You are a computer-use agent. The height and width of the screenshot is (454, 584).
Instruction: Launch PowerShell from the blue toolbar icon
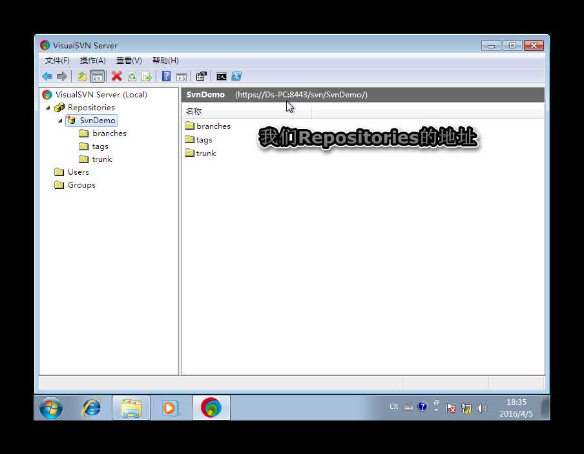[236, 76]
